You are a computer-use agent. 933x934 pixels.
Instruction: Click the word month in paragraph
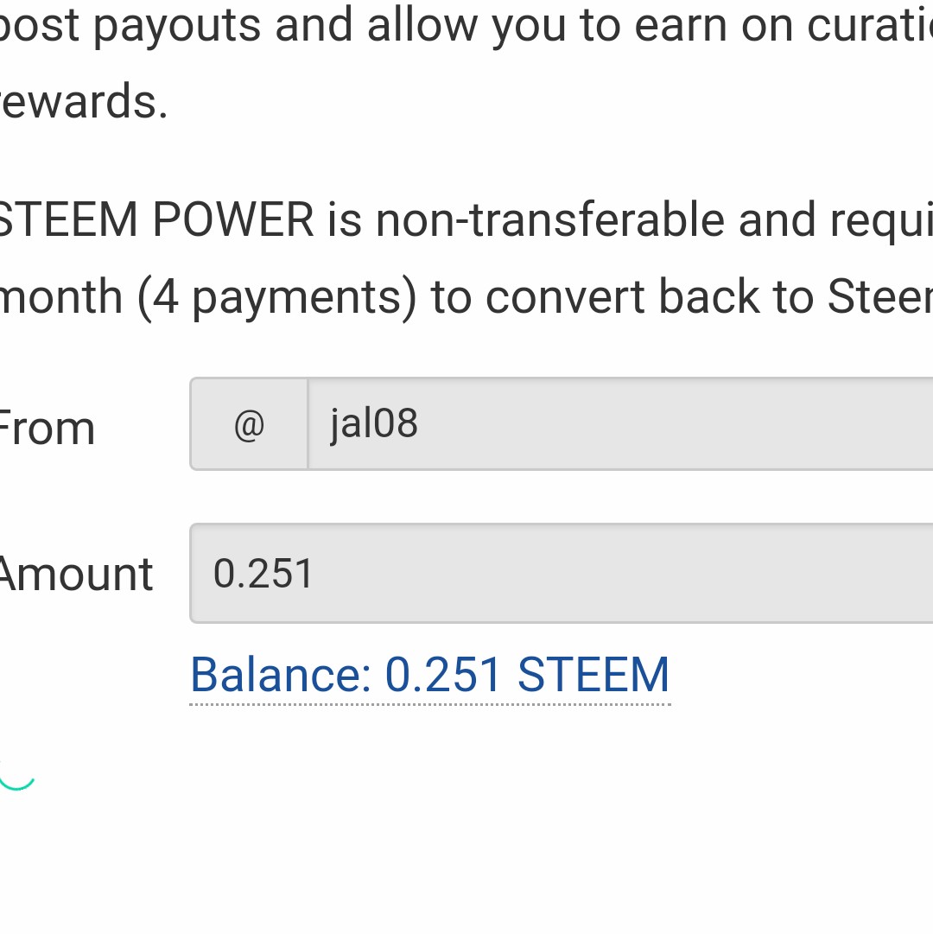coord(60,298)
